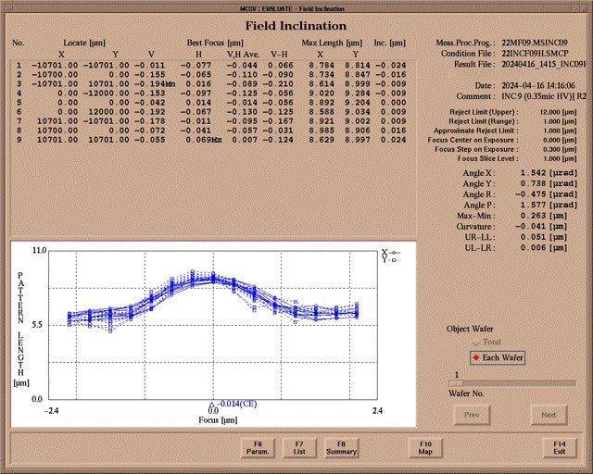Go to previous wafer with Prev
The image size is (593, 474).
coord(471,416)
